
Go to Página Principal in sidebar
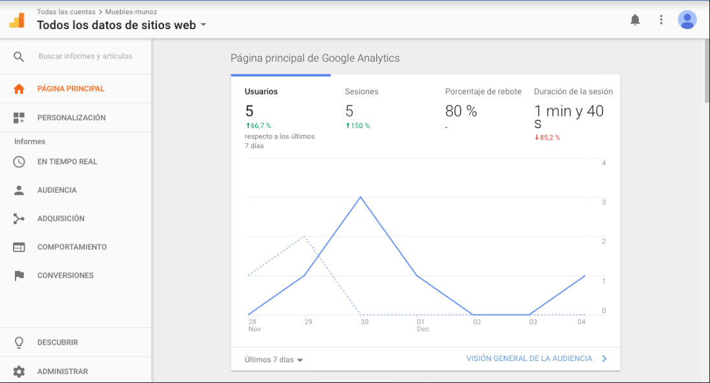pyautogui.click(x=71, y=89)
